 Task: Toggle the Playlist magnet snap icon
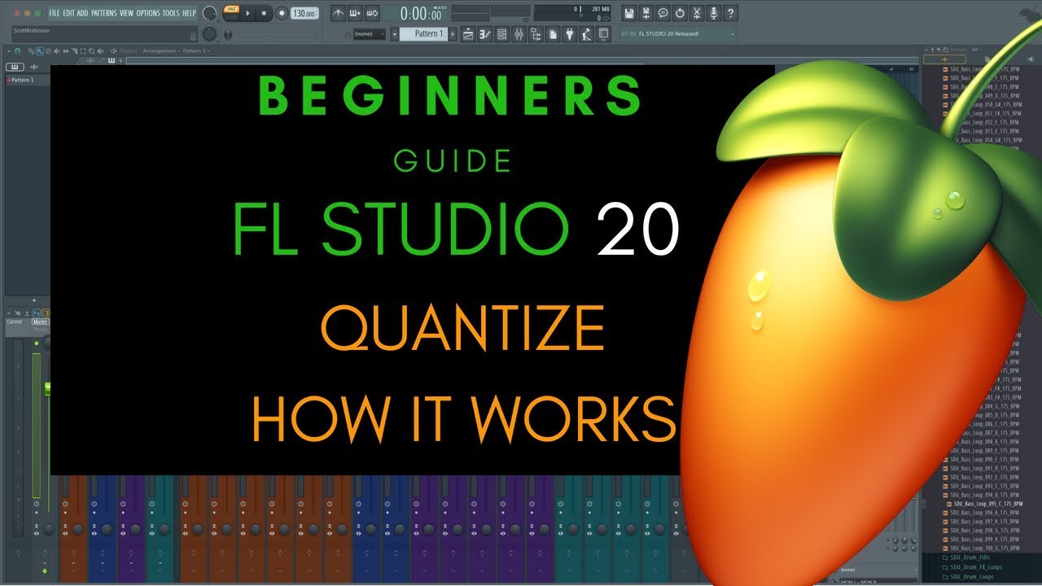(17, 50)
